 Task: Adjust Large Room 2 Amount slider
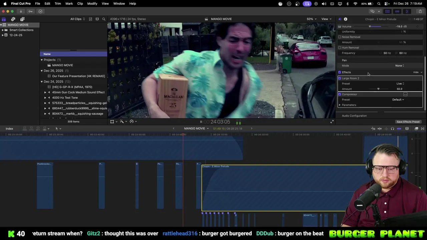coord(378,89)
